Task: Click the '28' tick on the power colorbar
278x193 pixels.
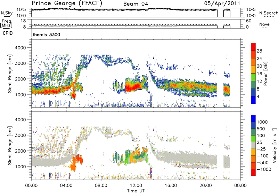Action: tap(259, 51)
